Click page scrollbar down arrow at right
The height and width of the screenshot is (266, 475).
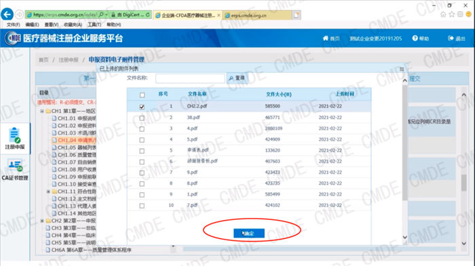(463, 244)
